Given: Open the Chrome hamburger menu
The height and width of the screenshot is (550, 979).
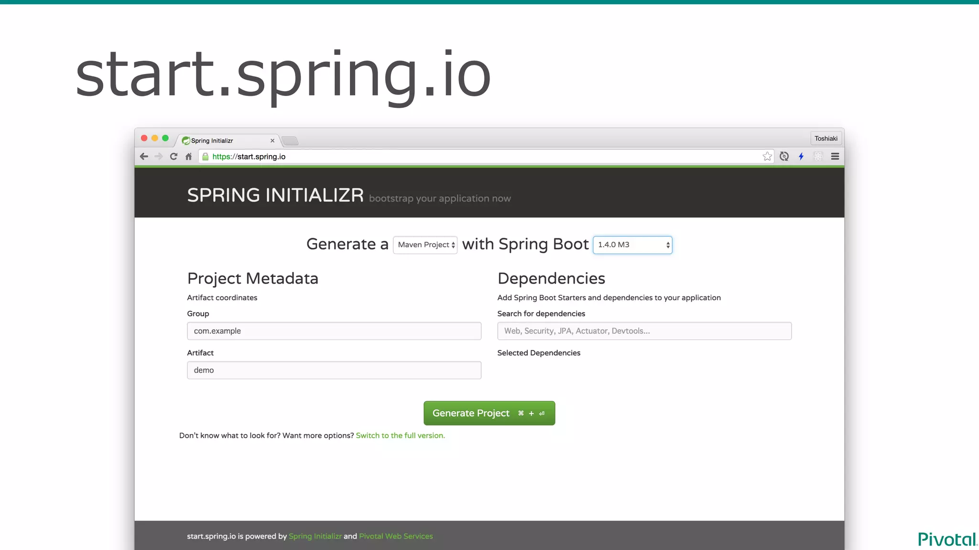Looking at the screenshot, I should pos(835,157).
